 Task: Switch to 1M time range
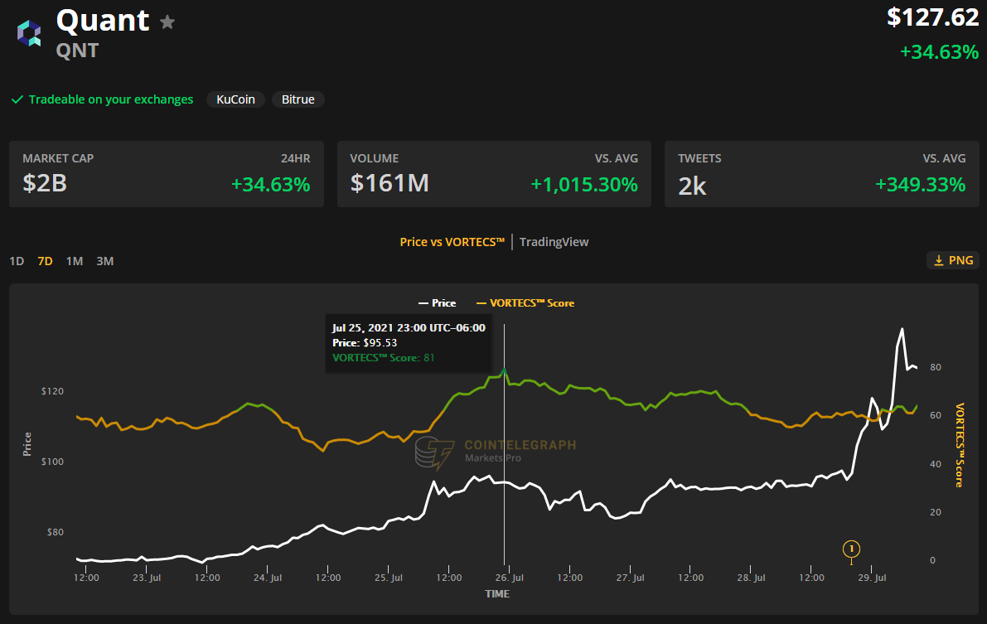coord(75,261)
